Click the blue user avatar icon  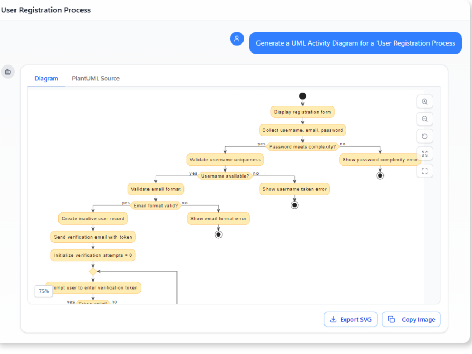coord(237,39)
